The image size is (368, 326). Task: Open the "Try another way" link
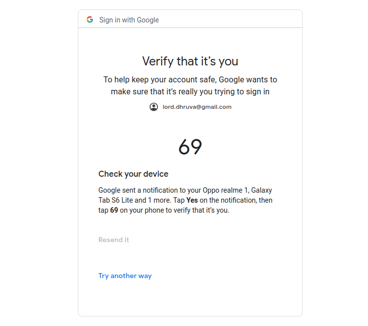tap(125, 276)
